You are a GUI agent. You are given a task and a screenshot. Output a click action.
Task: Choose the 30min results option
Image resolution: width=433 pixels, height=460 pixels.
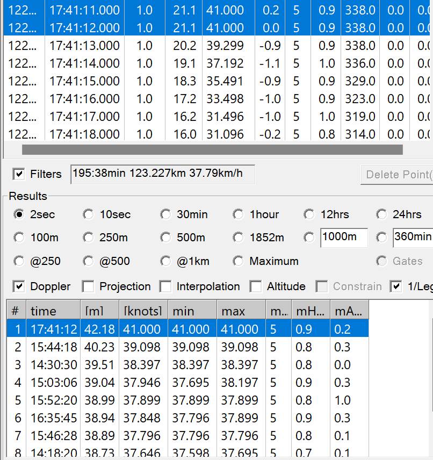tap(166, 214)
